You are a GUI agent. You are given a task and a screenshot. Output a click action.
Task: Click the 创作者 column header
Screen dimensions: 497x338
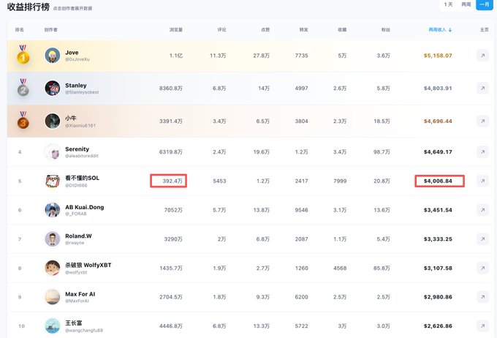[50, 30]
